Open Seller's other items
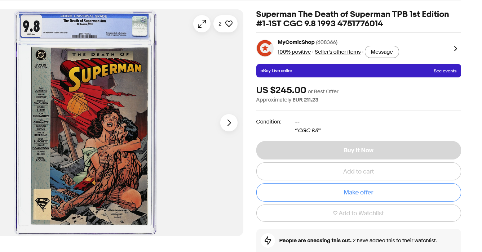482x252 pixels. pos(337,52)
